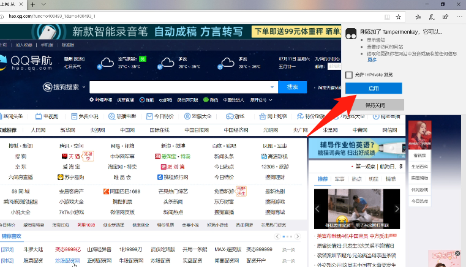Click the previous arrow in 猜你喜欢
The image size is (466, 267).
pos(277,236)
